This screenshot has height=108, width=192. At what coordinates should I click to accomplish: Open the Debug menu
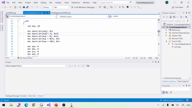coord(43,2)
